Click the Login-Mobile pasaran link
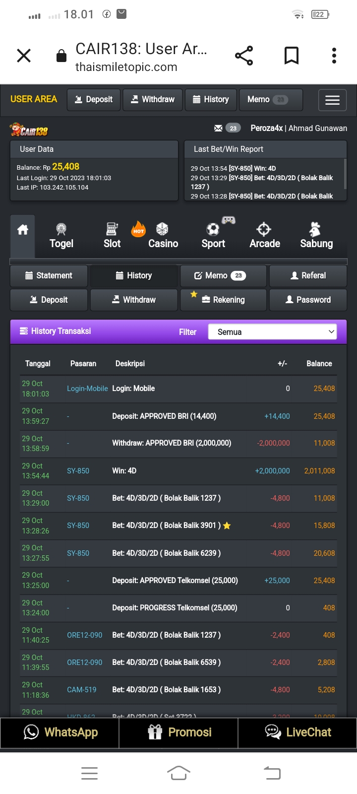Image resolution: width=357 pixels, height=794 pixels. point(87,389)
